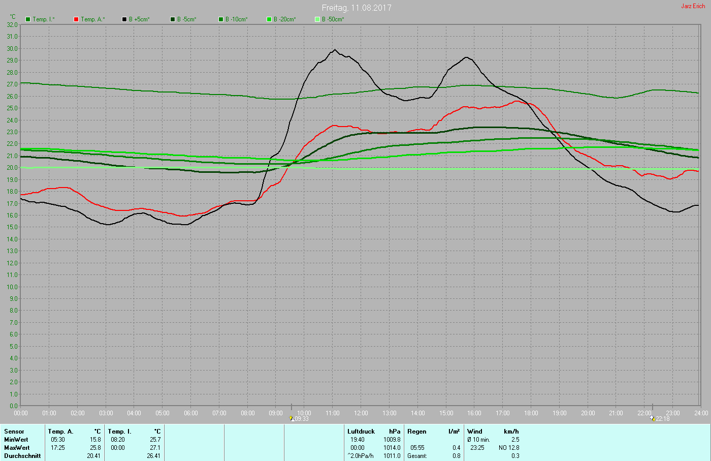Click Temp. I. header in the data table
The height and width of the screenshot is (461, 711).
pos(119,432)
